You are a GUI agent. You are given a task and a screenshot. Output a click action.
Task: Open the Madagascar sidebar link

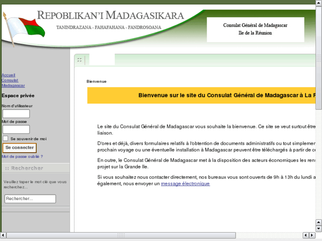pyautogui.click(x=13, y=85)
